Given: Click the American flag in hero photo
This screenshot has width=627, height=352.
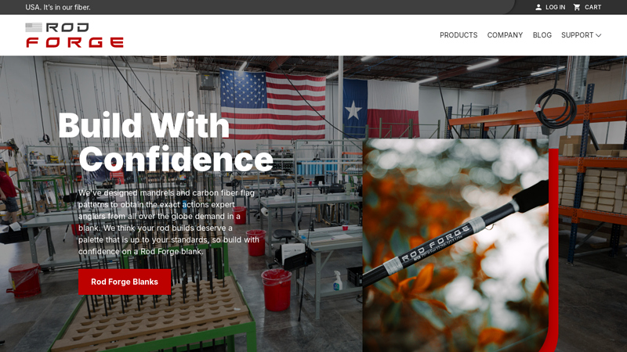Looking at the screenshot, I should [x=273, y=104].
